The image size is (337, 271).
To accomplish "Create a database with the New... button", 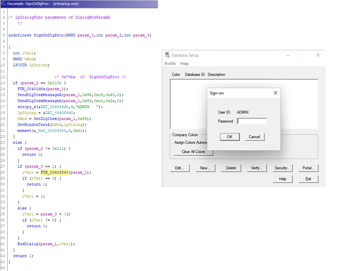I will point(205,168).
